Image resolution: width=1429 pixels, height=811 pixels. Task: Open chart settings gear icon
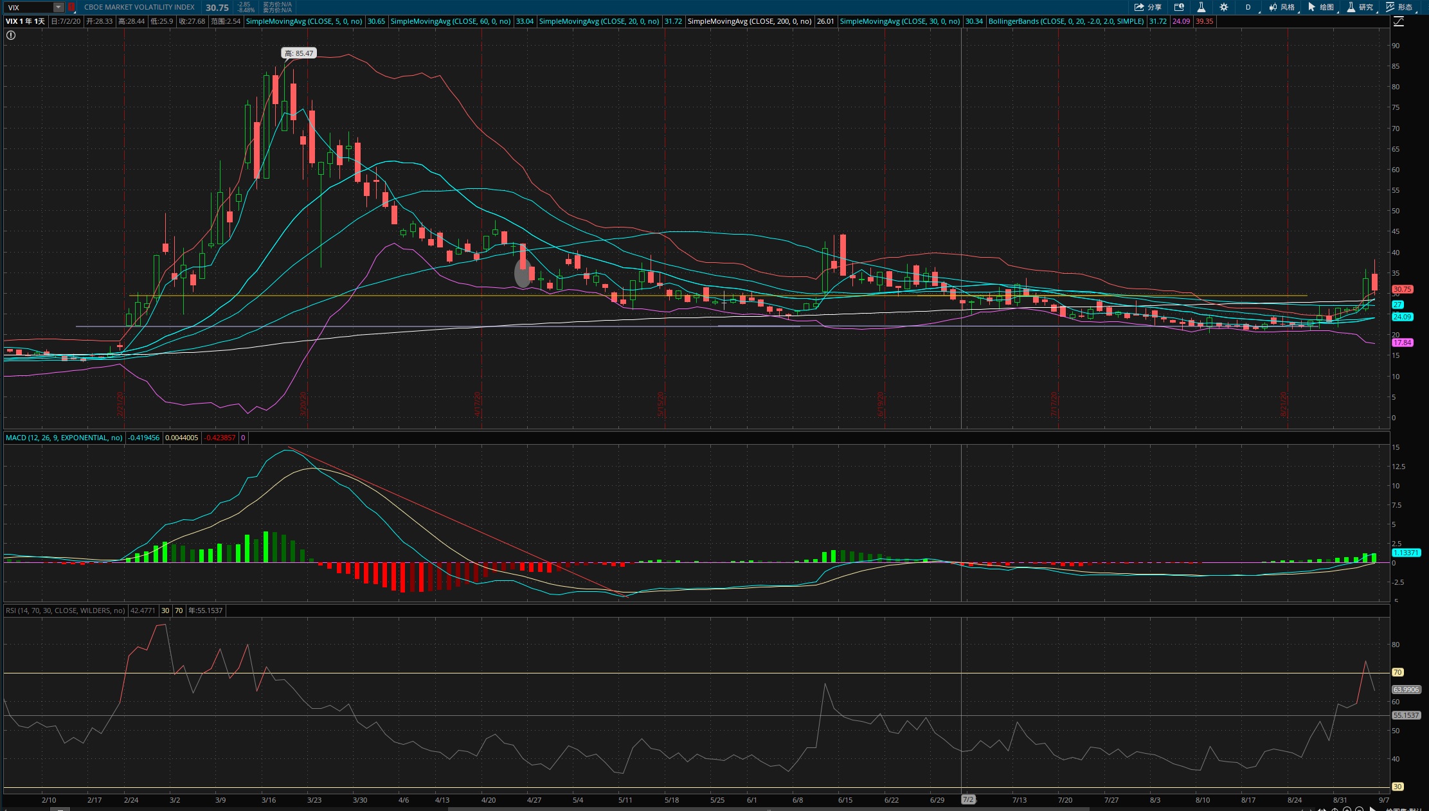pos(1224,7)
